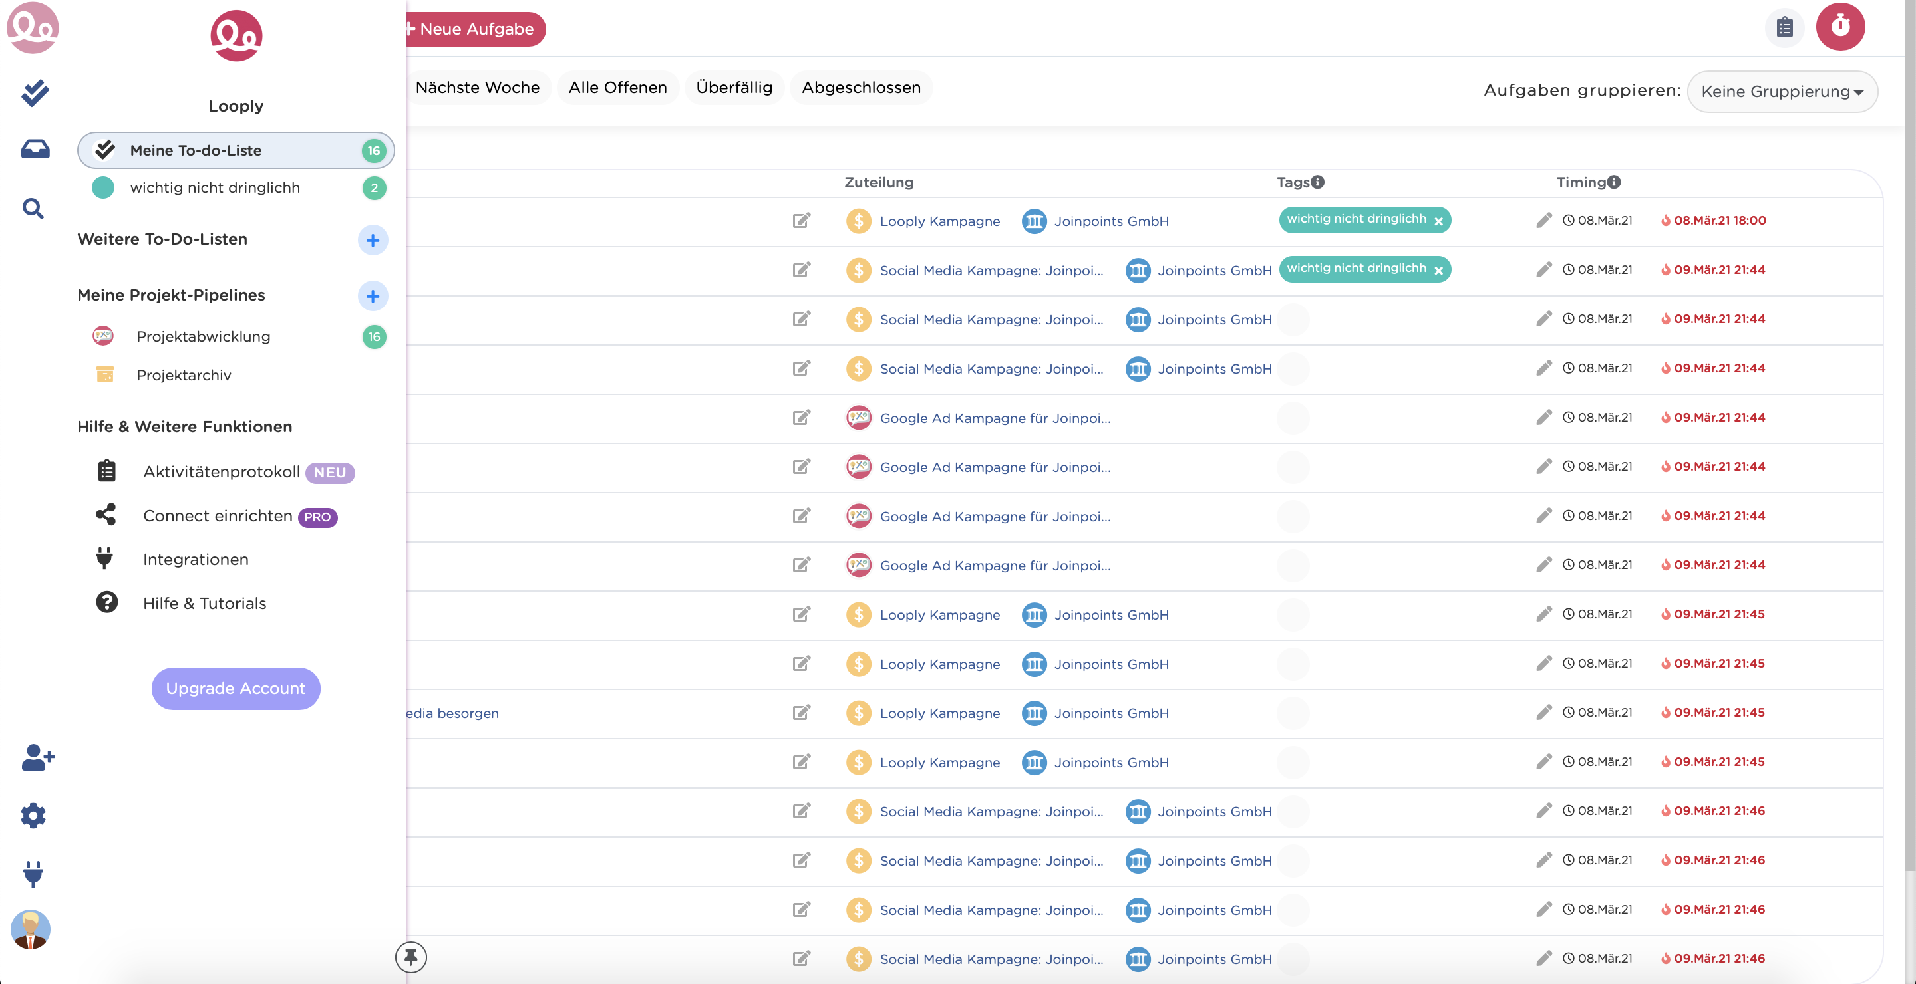Open the activity clipboard icon top right
Viewport: 1916px width, 984px height.
[1785, 27]
